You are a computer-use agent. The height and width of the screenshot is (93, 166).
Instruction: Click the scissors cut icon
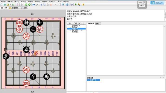point(41,5)
